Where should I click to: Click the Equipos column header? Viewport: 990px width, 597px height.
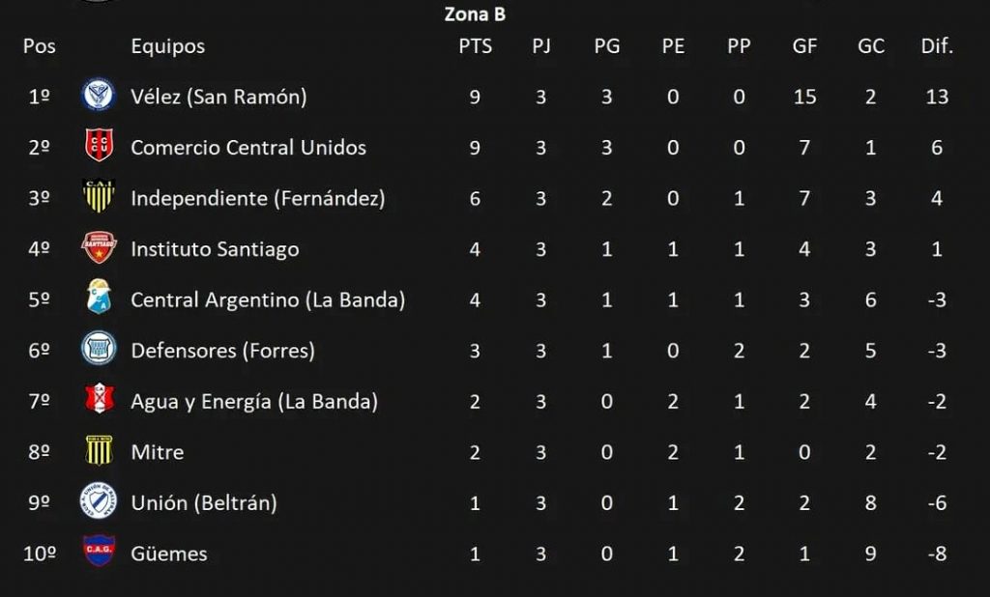click(168, 46)
